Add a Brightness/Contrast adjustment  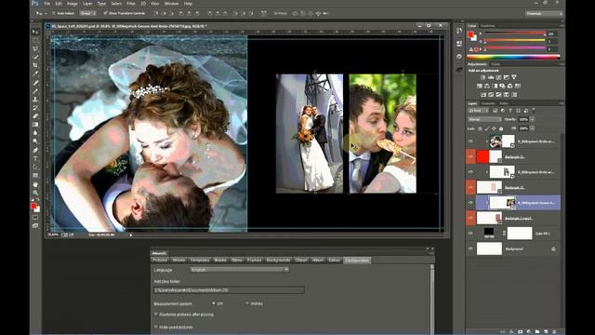(483, 77)
